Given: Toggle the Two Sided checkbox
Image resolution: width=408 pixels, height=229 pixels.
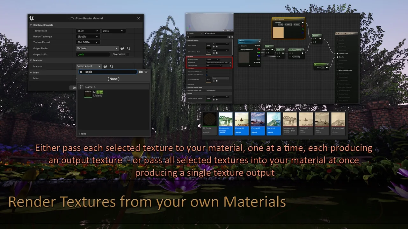Looking at the screenshot, I should click(207, 68).
